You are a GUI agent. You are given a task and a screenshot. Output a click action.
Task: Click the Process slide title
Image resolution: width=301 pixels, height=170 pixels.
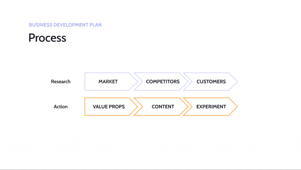point(47,38)
